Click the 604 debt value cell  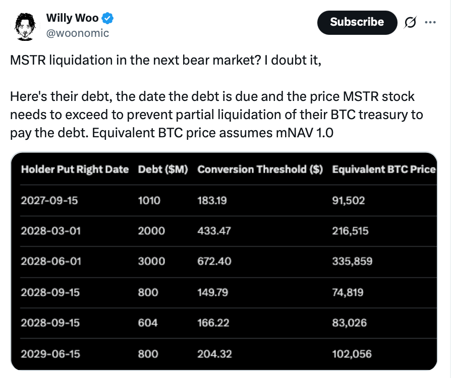coord(147,323)
